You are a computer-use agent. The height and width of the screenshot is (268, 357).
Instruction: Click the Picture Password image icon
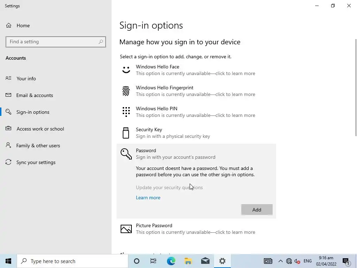[126, 229]
